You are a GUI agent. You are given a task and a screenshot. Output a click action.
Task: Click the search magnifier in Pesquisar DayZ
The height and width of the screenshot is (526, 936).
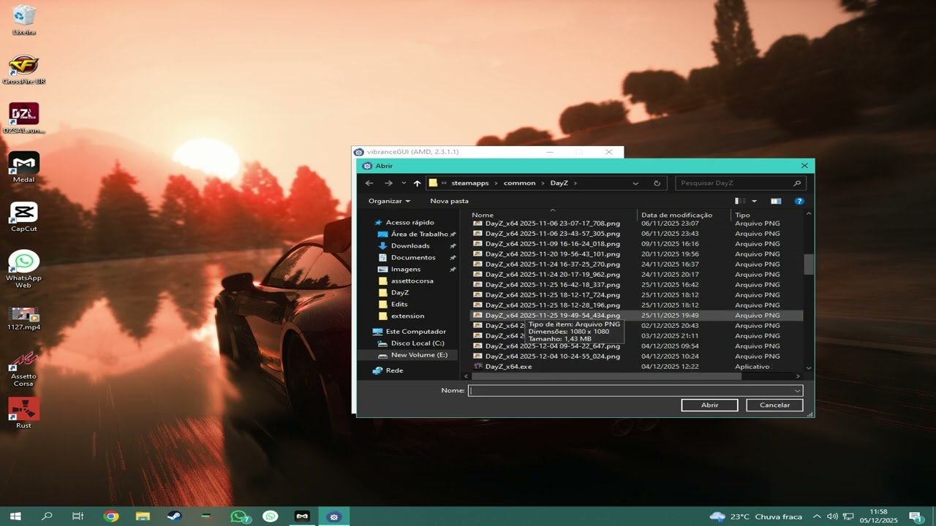(797, 183)
